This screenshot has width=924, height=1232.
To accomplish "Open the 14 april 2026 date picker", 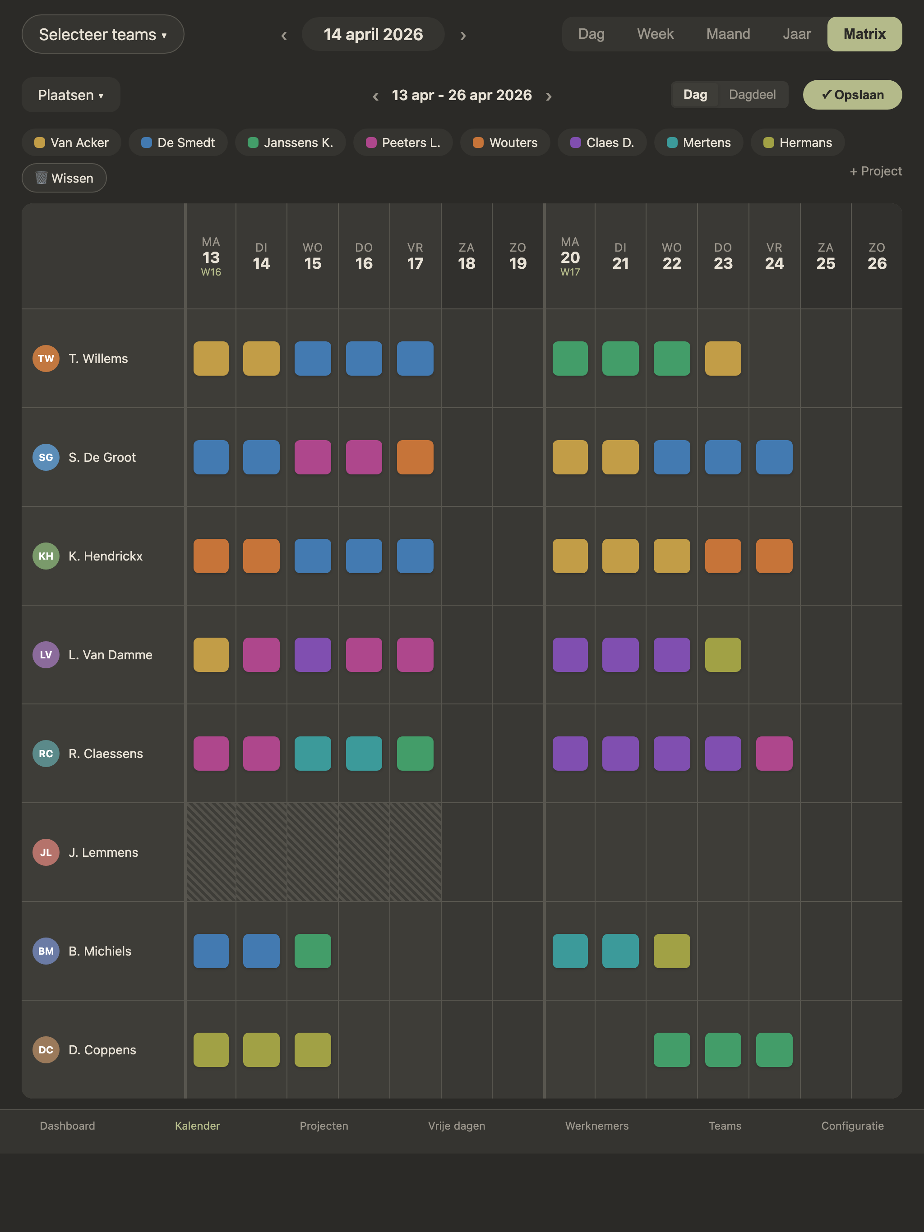I will (374, 34).
